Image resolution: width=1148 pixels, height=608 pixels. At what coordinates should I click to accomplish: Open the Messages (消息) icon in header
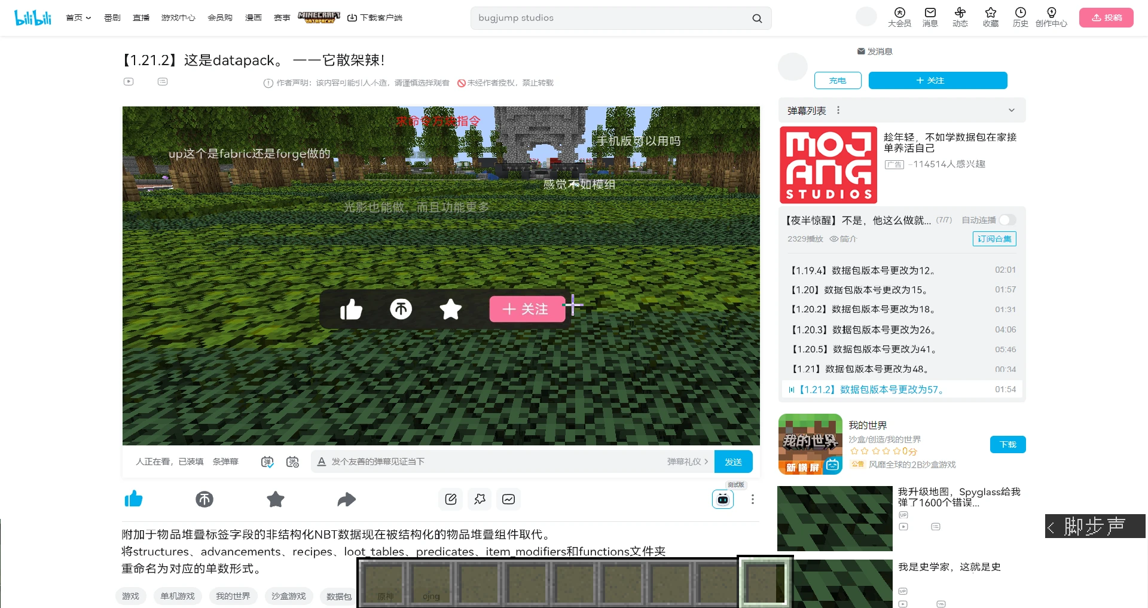pos(930,17)
